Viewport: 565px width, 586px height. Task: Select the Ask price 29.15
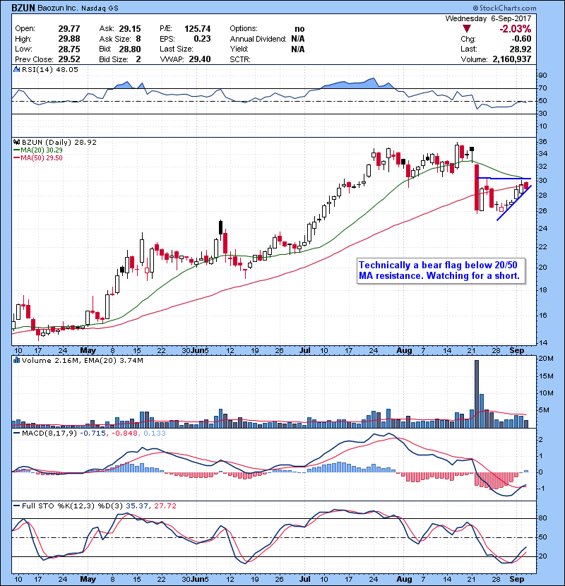tap(130, 29)
